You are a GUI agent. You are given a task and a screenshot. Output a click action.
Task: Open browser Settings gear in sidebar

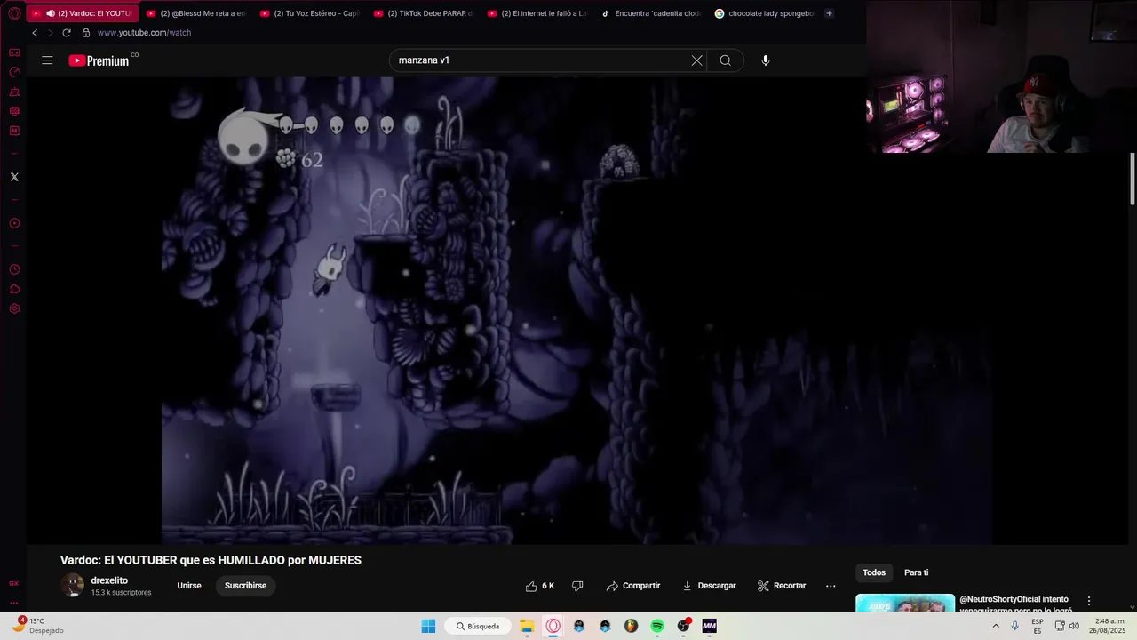click(14, 308)
